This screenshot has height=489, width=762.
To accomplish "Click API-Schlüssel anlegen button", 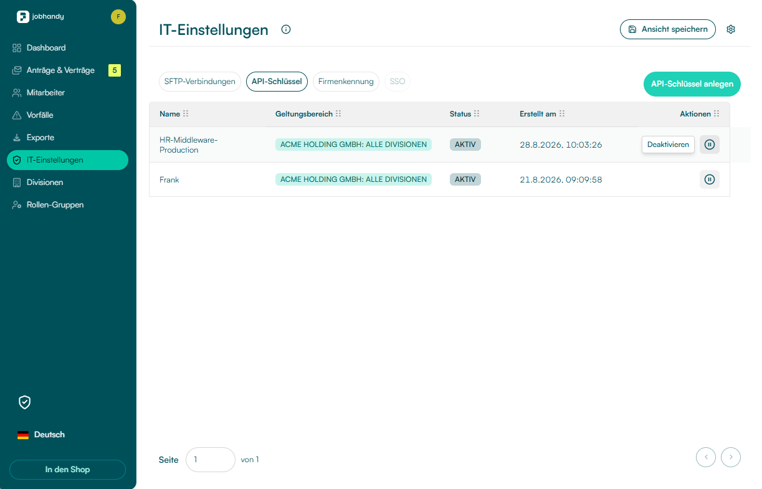I will coord(692,84).
